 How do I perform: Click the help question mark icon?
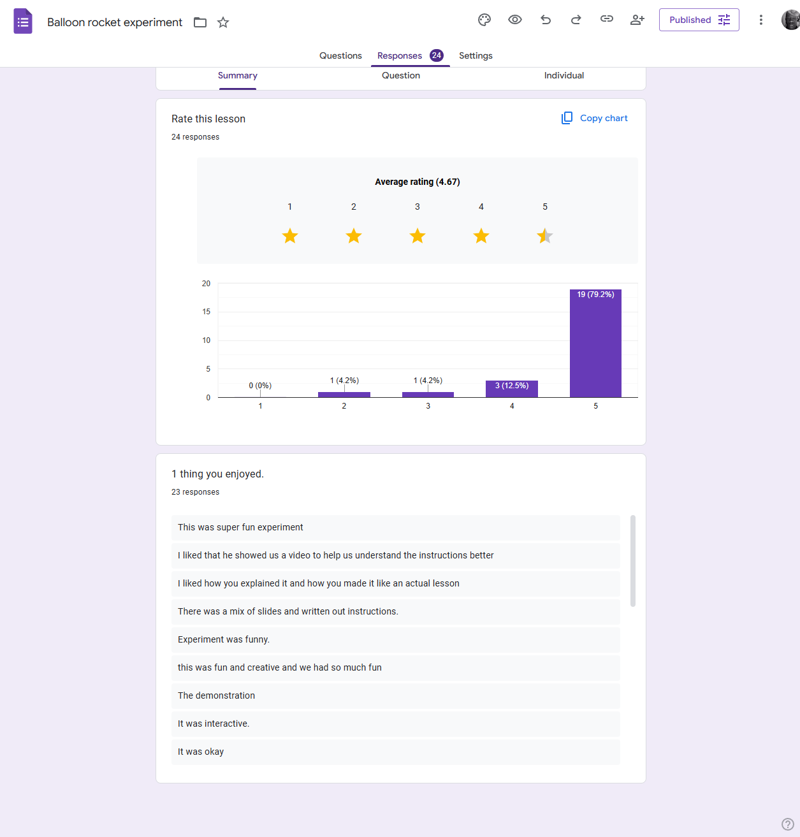pos(788,824)
